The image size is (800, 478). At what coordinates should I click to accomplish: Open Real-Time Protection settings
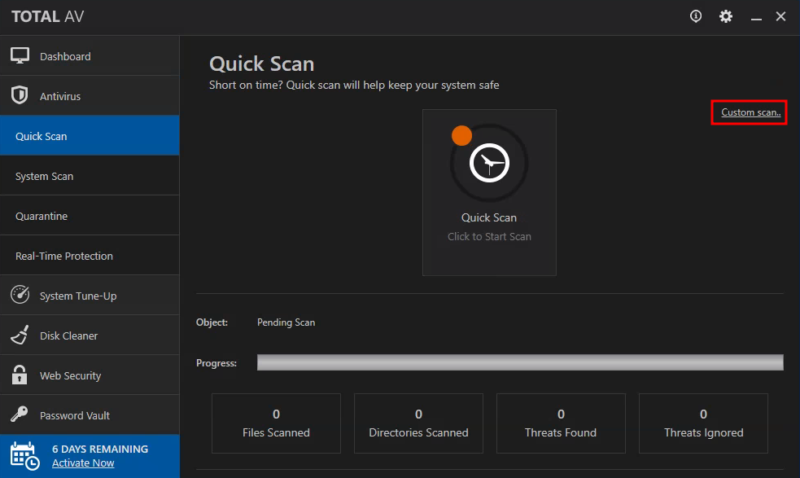[90, 256]
